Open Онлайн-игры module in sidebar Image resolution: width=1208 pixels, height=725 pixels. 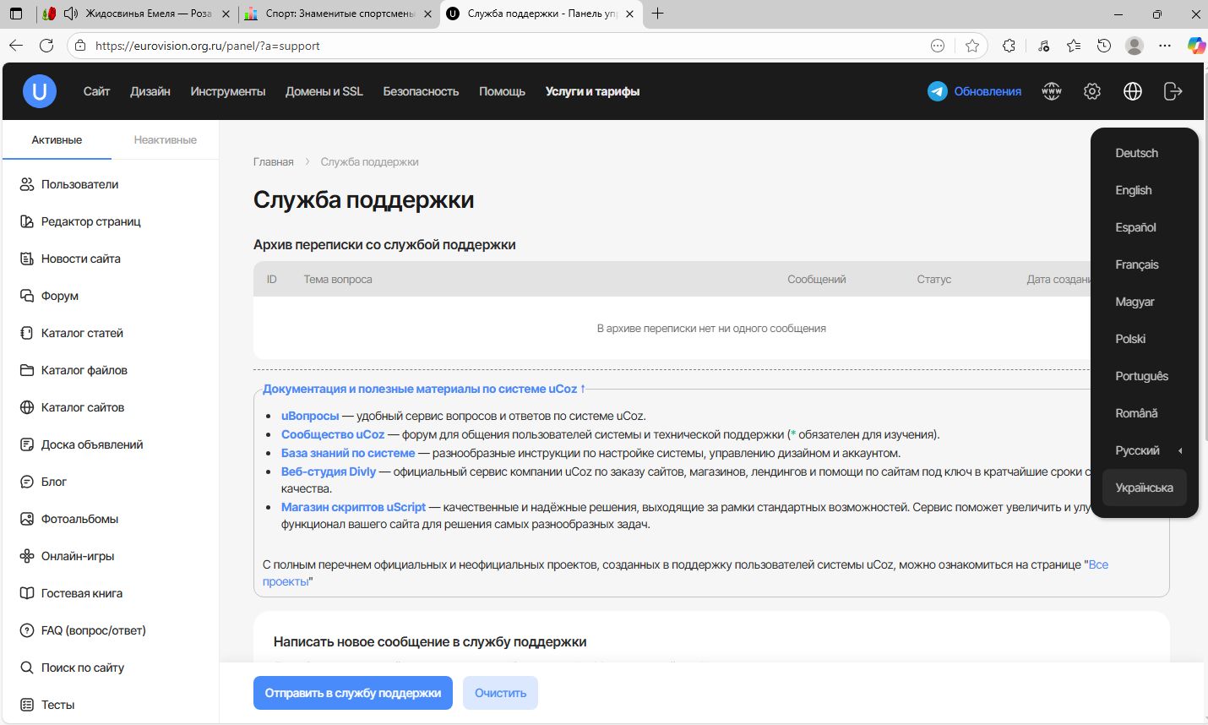[x=77, y=556]
